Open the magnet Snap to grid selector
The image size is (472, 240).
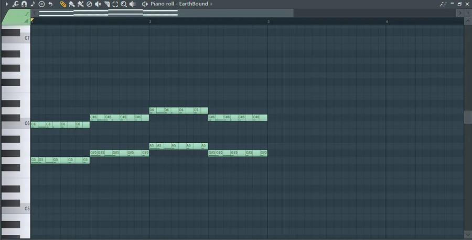click(24, 4)
